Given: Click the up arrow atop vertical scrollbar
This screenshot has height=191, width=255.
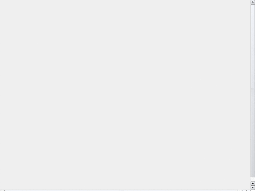Looking at the screenshot, I should [x=253, y=2].
